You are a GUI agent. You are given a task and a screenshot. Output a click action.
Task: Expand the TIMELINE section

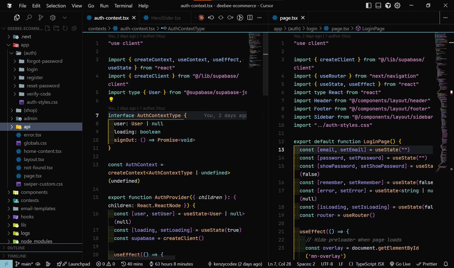[x=41, y=256]
